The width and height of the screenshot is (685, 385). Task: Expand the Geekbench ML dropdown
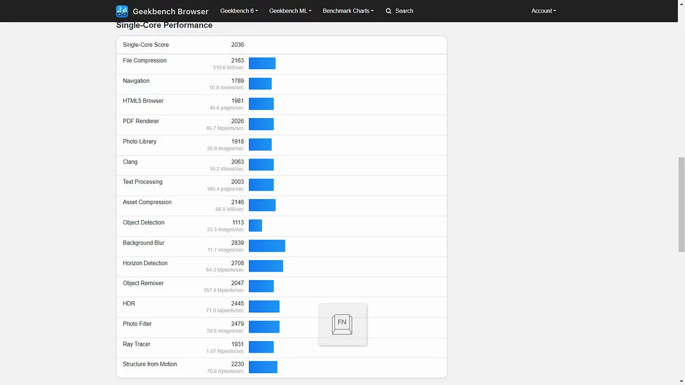(290, 11)
